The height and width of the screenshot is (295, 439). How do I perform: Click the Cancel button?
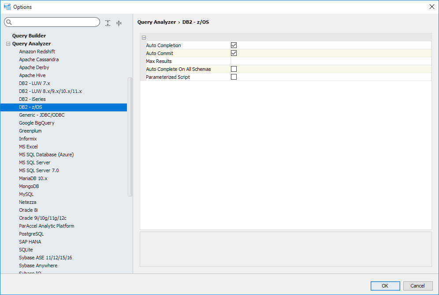(417, 286)
